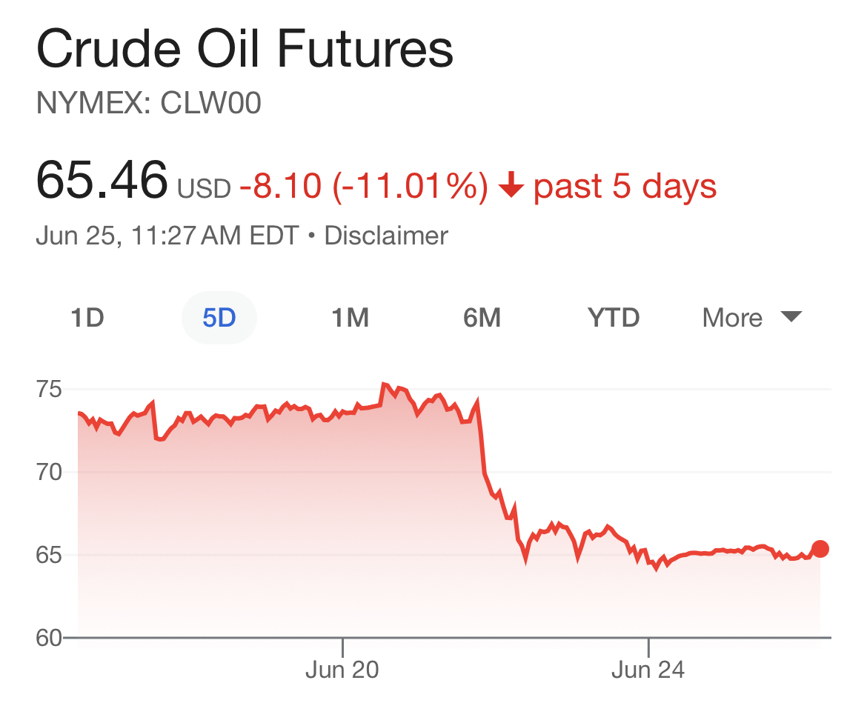Select the highlighted 5D range tab

click(219, 319)
